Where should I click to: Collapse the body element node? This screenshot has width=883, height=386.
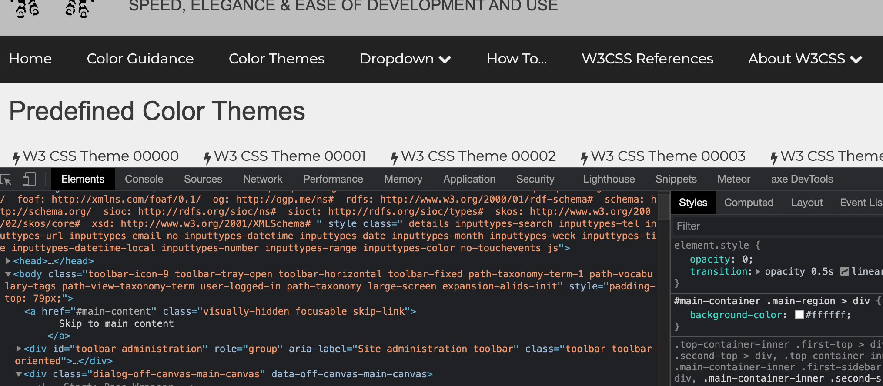[8, 274]
